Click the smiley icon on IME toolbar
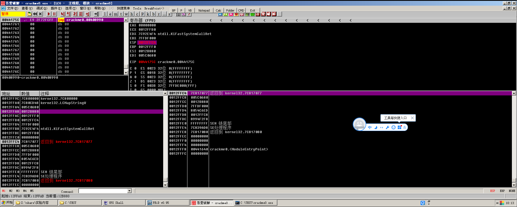Screen dimensions: 517x207 click(x=393, y=127)
